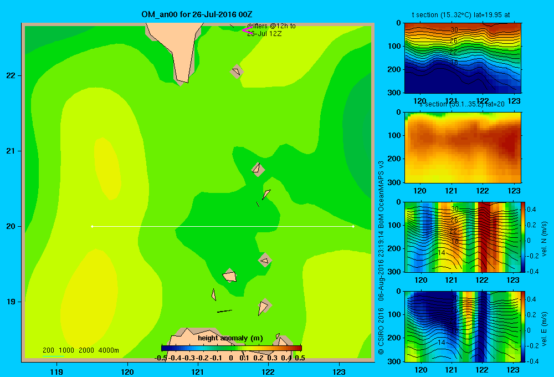Click latitude label 19 on the main map
The width and height of the screenshot is (554, 377).
(11, 302)
